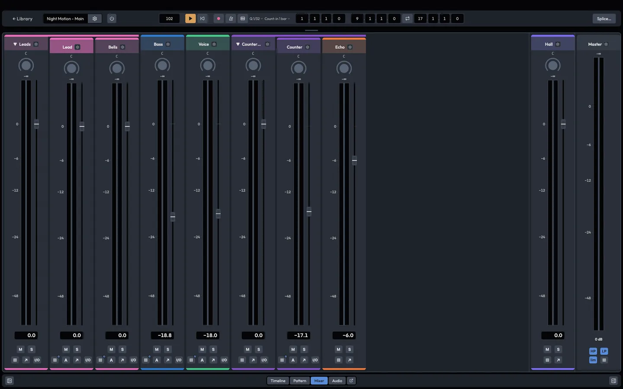The height and width of the screenshot is (389, 623).
Task: Toggle the HP filter on Master
Action: coord(593,351)
